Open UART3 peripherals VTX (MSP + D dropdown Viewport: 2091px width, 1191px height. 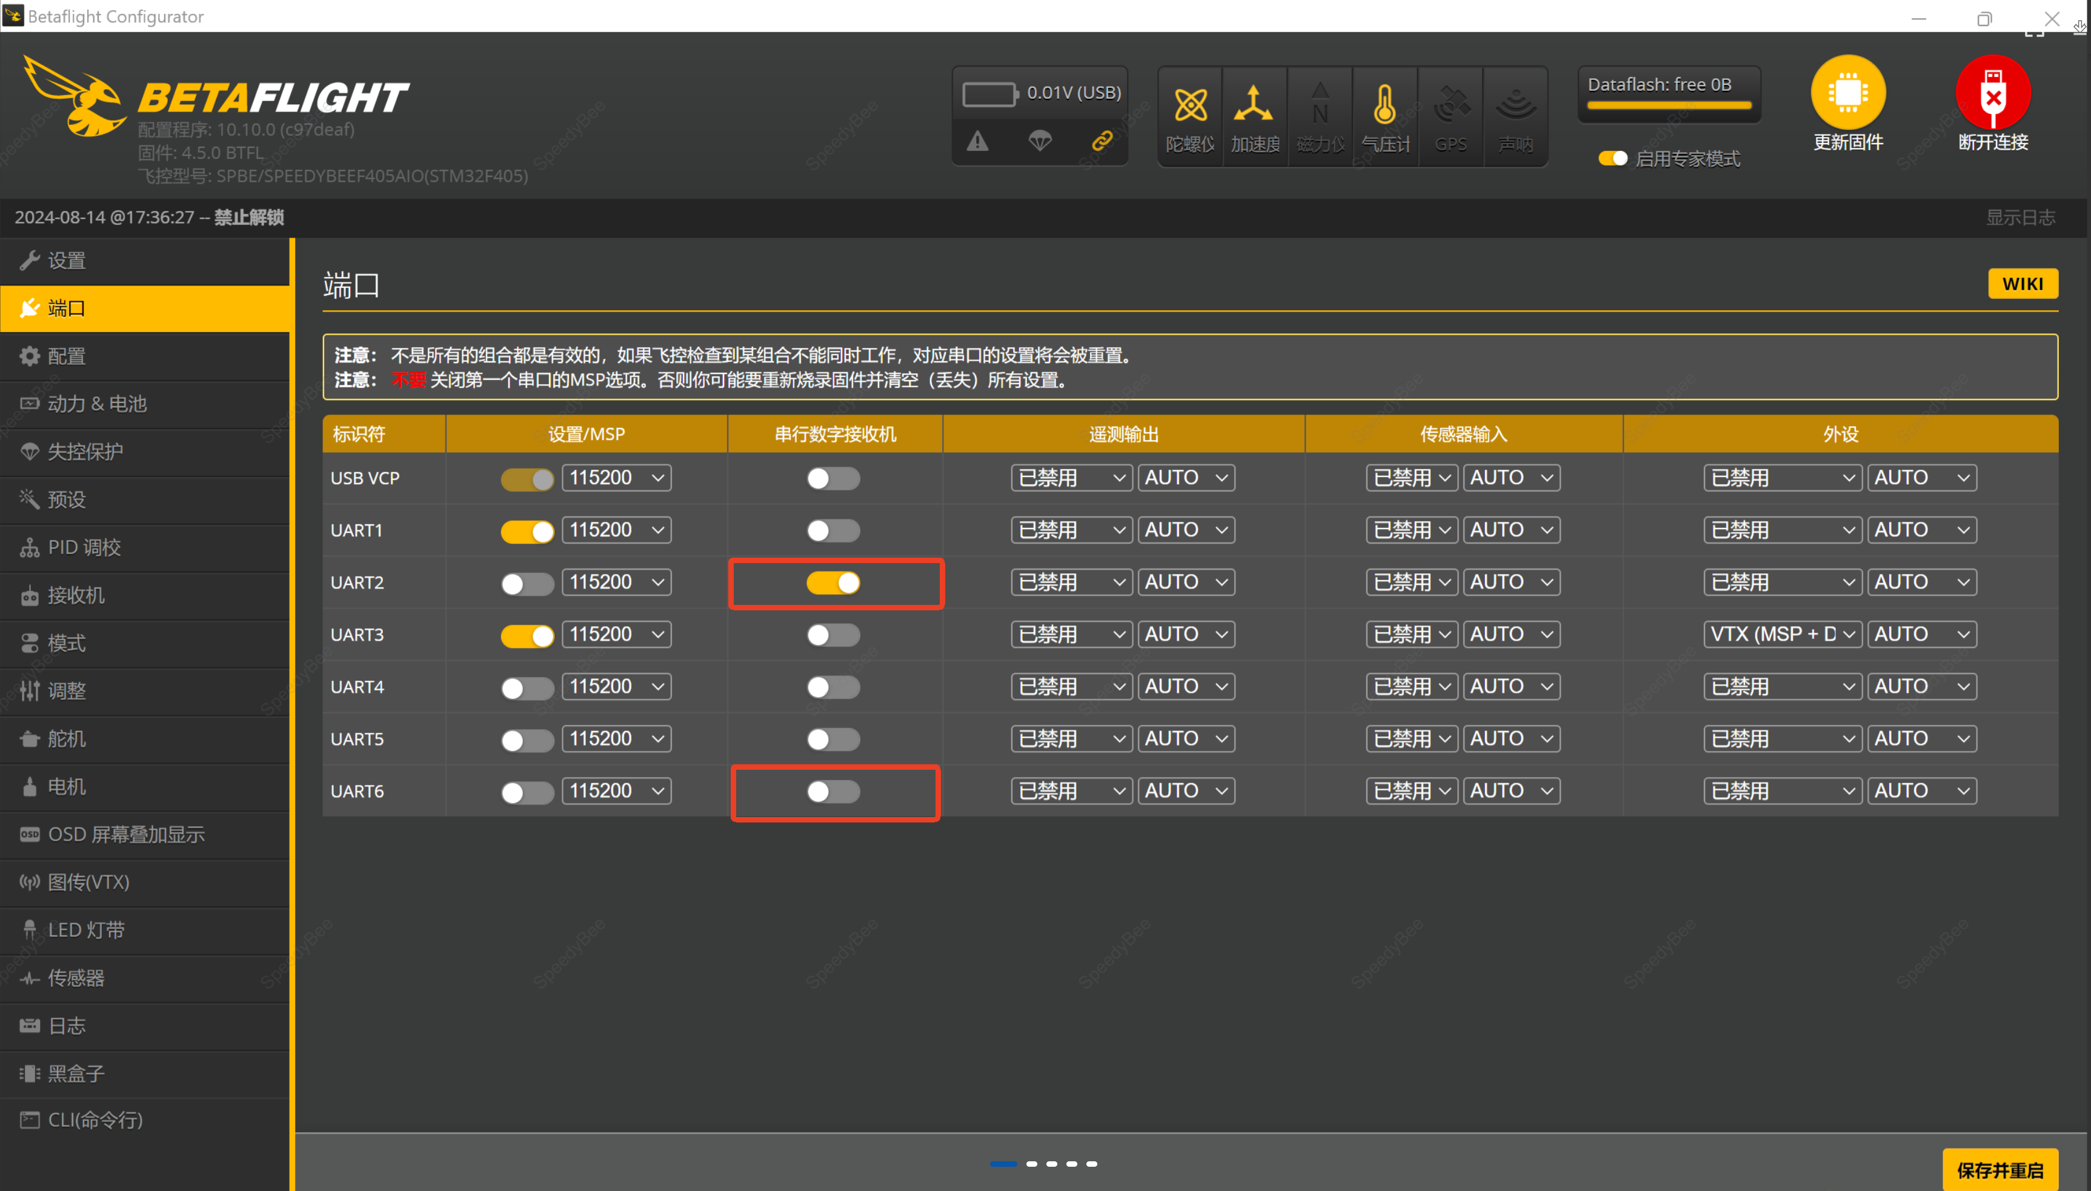[x=1783, y=635]
